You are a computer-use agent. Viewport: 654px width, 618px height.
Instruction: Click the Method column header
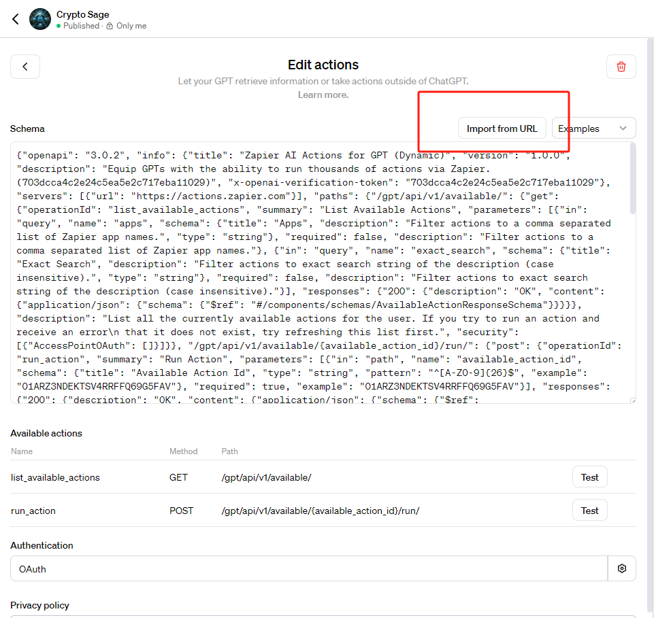183,451
